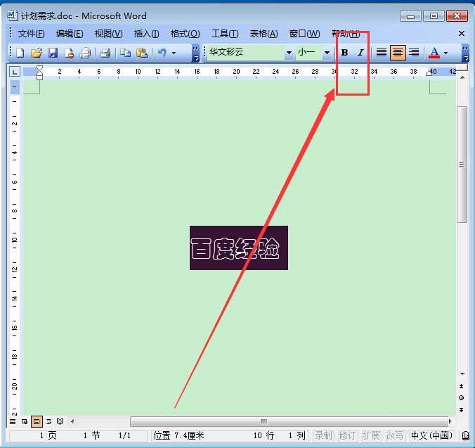Click the tab stop selector on ruler
This screenshot has width=475, height=448.
[x=15, y=72]
